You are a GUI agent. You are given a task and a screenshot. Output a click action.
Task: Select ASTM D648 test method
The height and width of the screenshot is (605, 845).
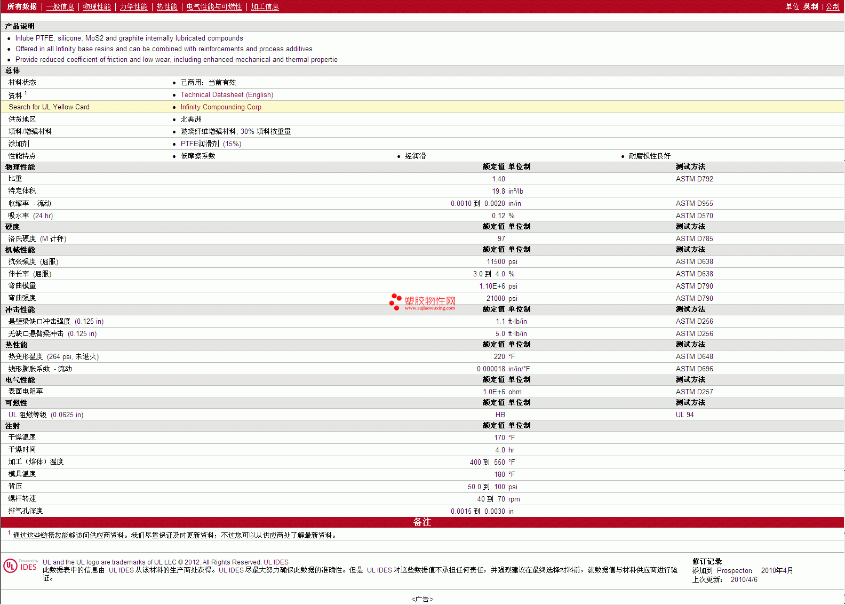click(x=694, y=356)
